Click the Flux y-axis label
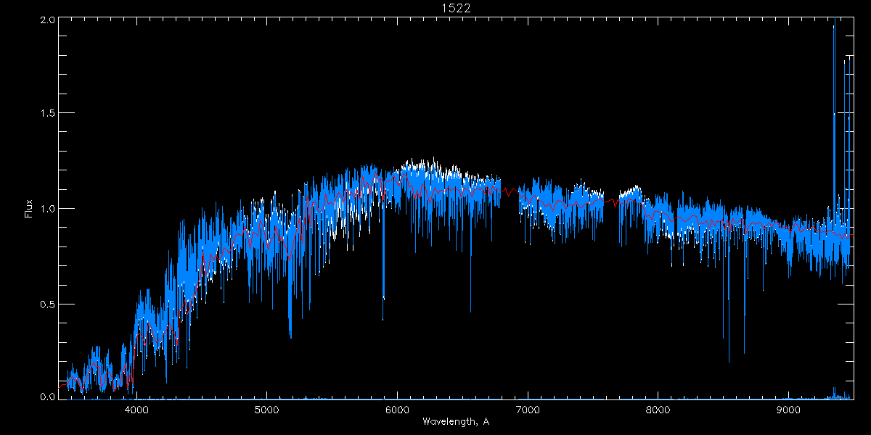 [x=29, y=208]
